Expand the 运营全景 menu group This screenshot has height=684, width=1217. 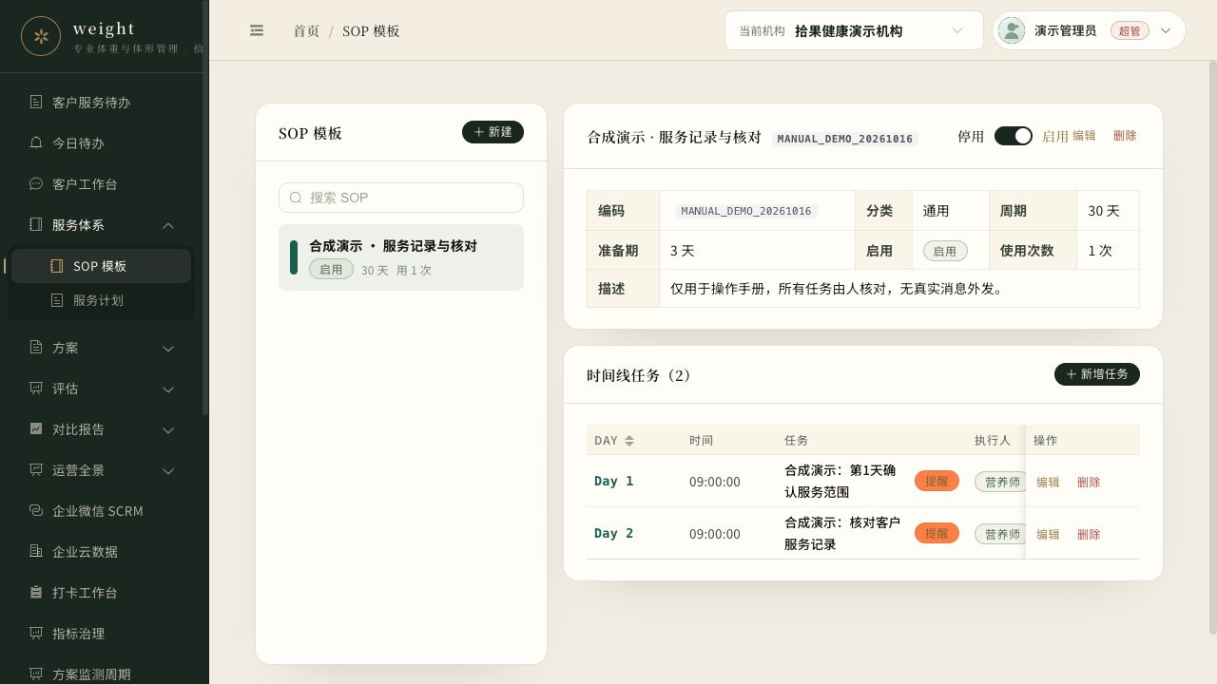pos(168,470)
